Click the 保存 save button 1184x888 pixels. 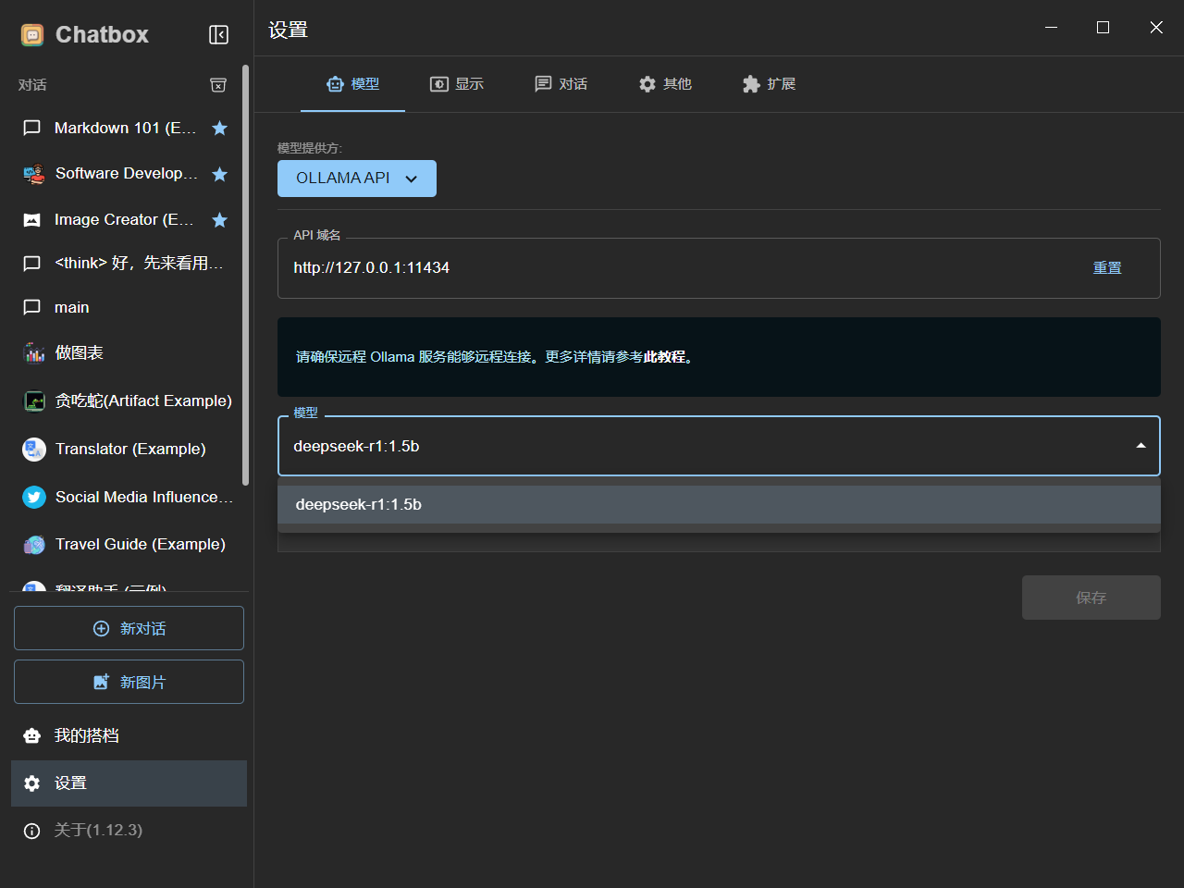(1091, 598)
